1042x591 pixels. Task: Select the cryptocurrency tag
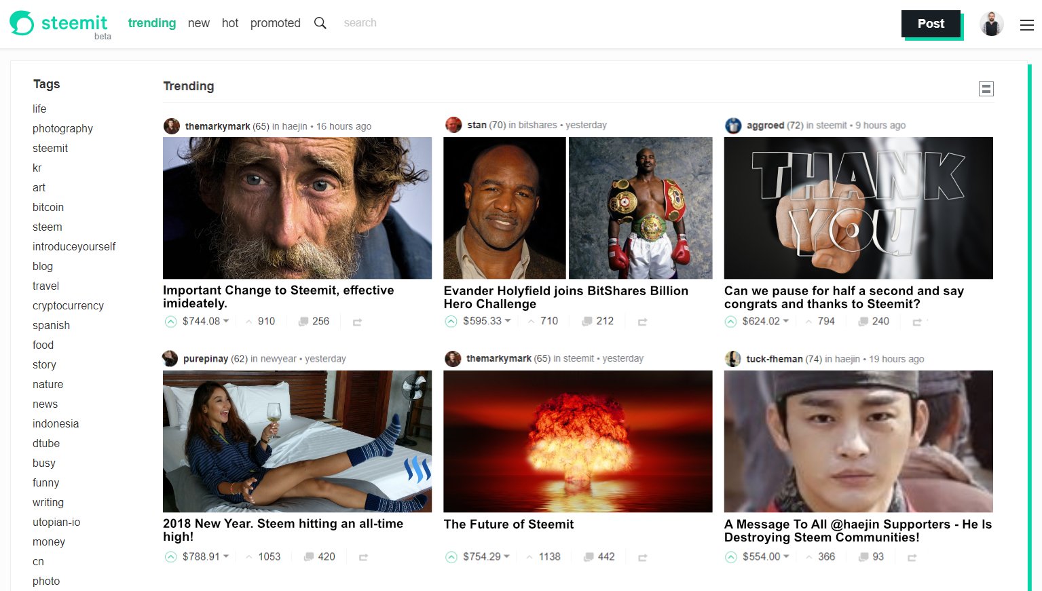68,306
